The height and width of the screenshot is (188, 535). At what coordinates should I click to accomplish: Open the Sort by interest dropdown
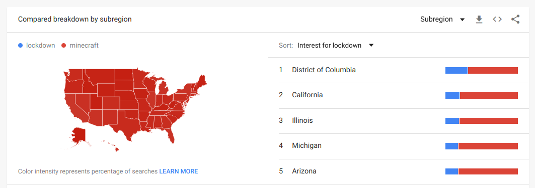(x=336, y=45)
